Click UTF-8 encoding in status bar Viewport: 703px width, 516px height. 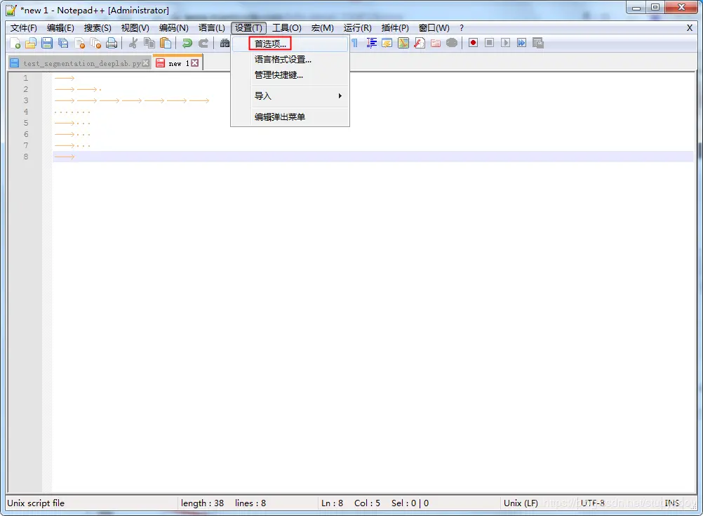click(x=593, y=503)
